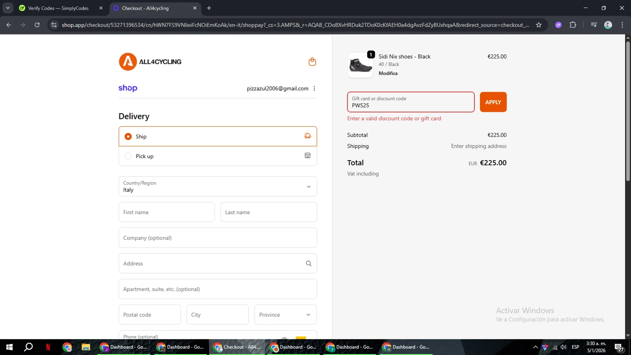Launch Netflix from the taskbar
The height and width of the screenshot is (355, 631).
pyautogui.click(x=48, y=347)
